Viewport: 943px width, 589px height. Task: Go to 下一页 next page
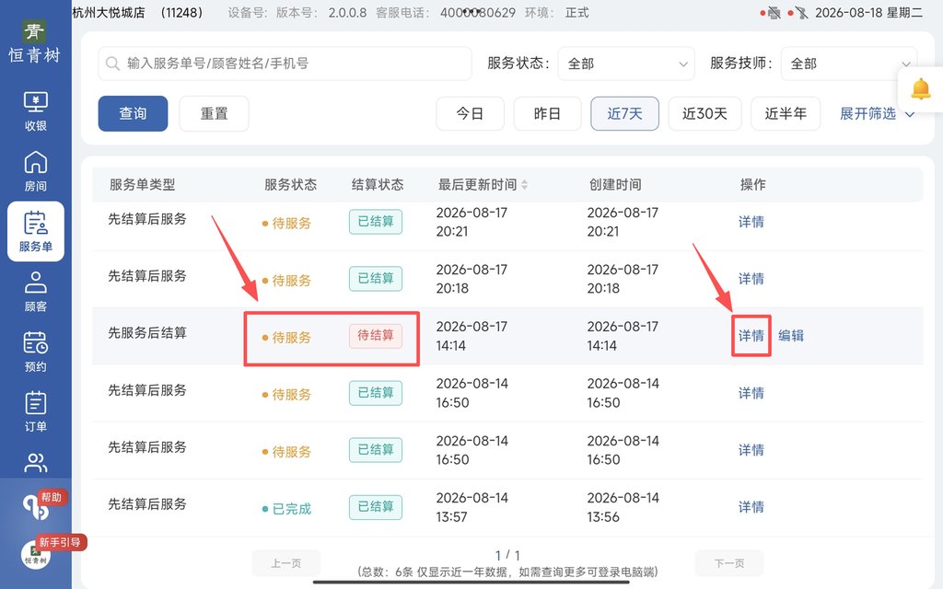click(x=729, y=563)
